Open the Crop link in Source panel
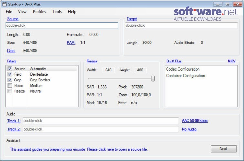 click(11, 51)
